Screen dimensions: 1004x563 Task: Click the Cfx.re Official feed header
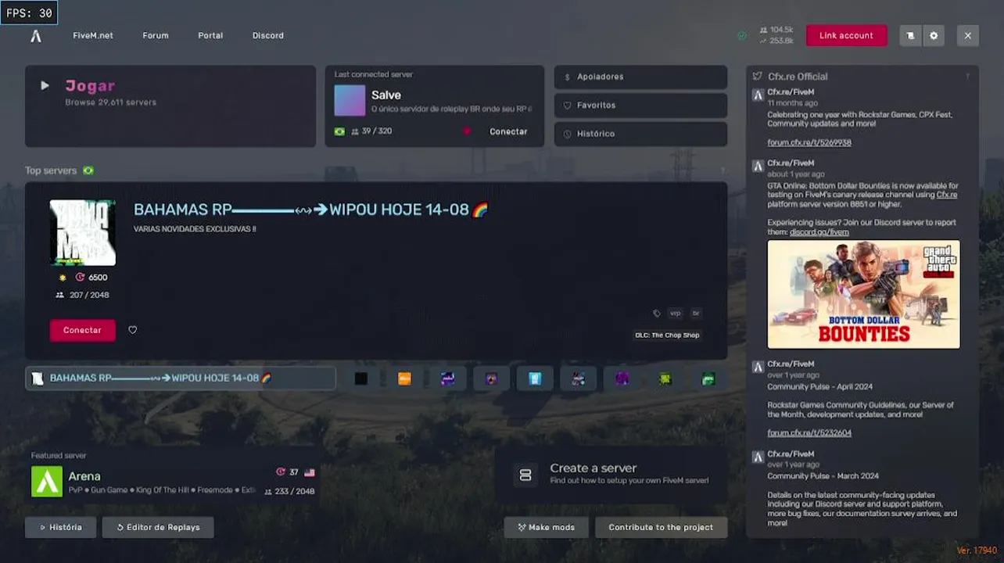point(798,77)
